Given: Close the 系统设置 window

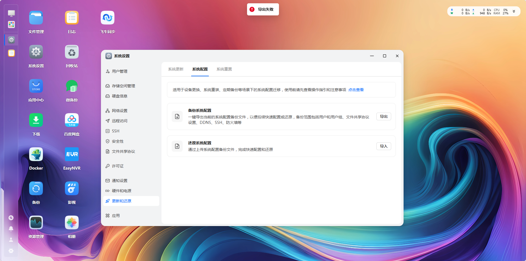Looking at the screenshot, I should click(397, 56).
